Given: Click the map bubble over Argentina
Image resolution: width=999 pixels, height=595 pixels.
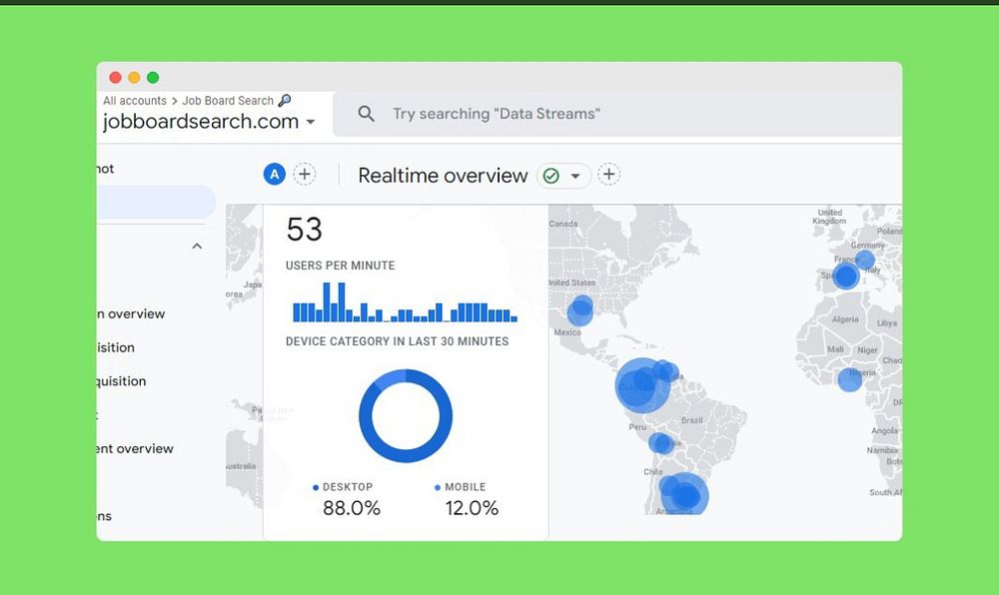Looking at the screenshot, I should click(683, 494).
